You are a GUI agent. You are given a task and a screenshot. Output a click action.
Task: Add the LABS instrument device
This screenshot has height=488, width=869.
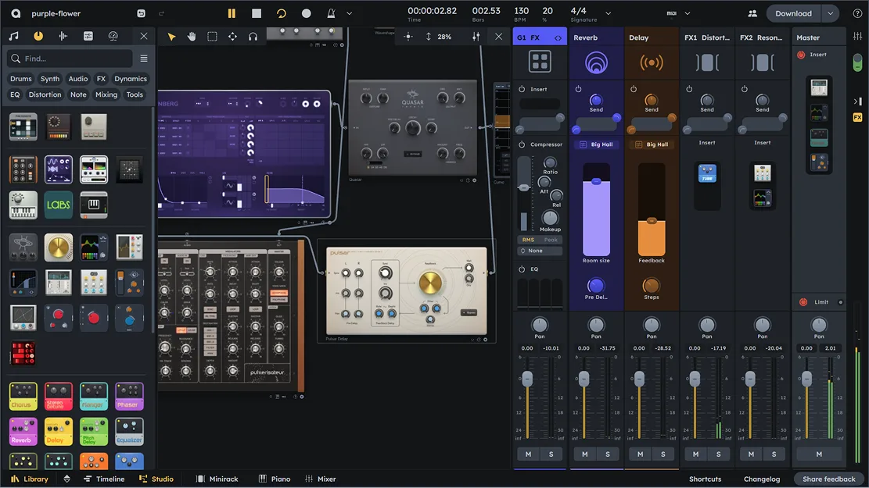pyautogui.click(x=58, y=205)
